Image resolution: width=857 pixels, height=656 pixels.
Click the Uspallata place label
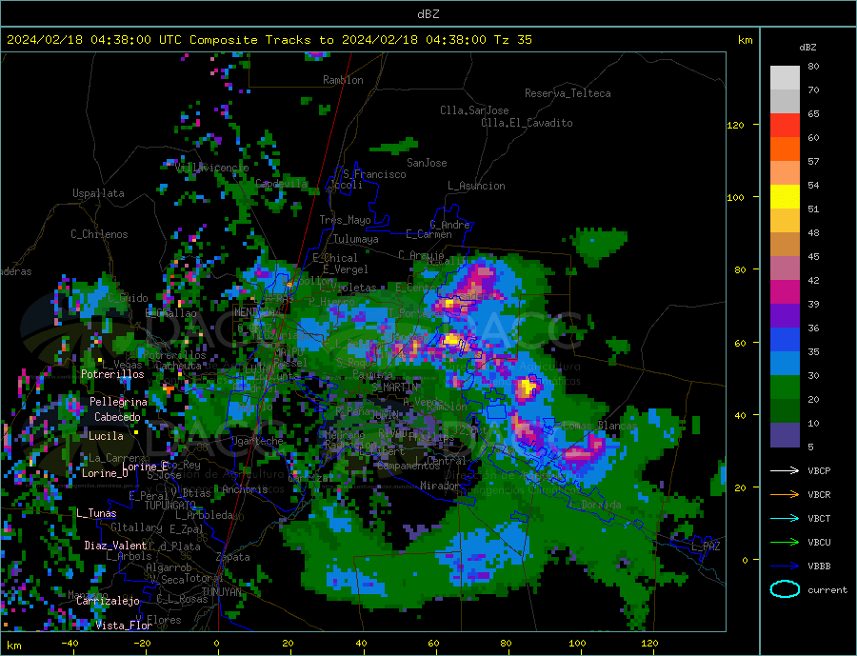[98, 193]
